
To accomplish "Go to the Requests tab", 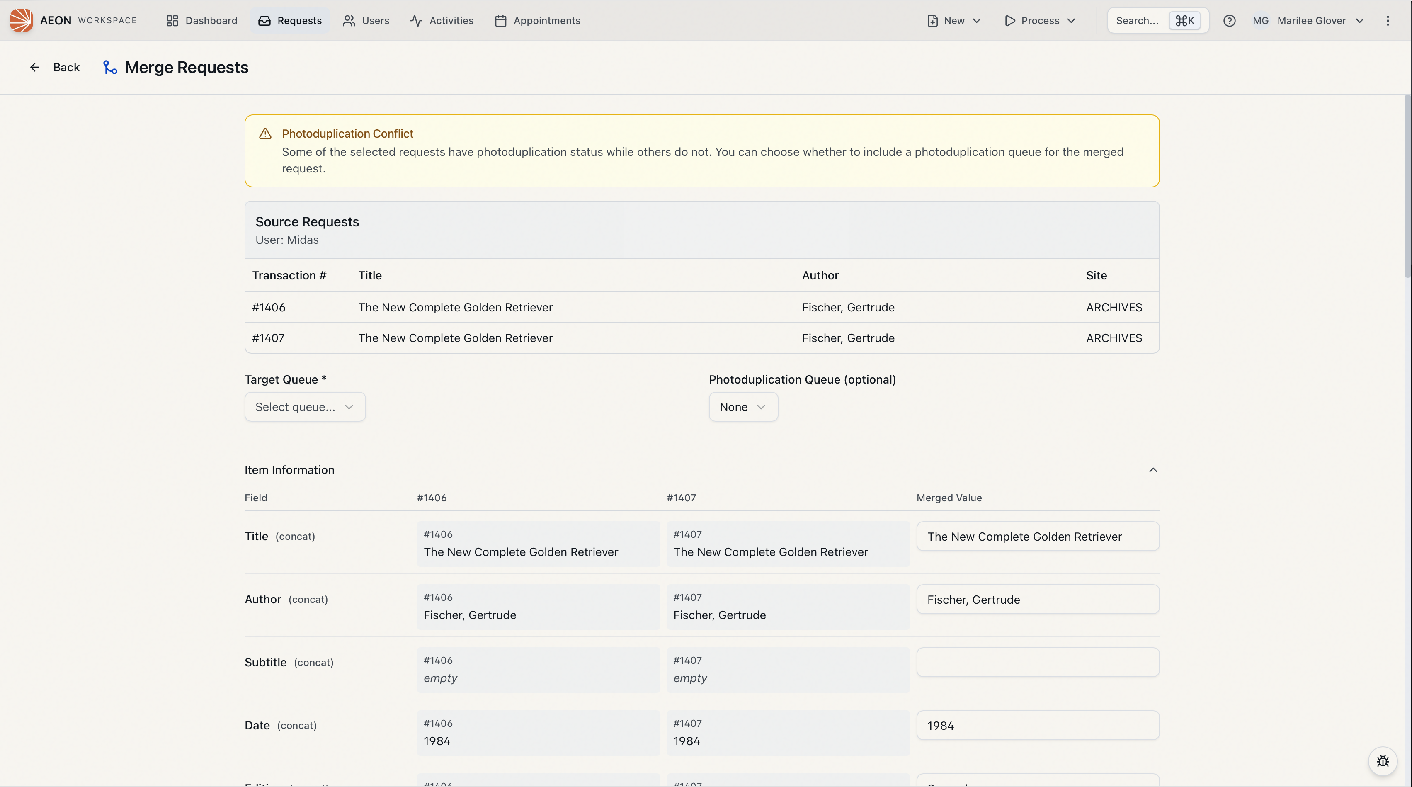I will 290,20.
